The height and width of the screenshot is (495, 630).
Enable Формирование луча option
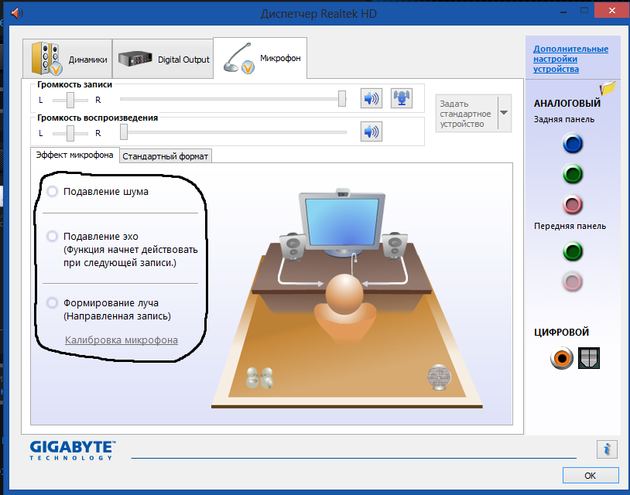pos(52,302)
